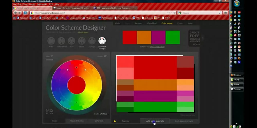This screenshot has width=257, height=128.
Task: Open the MegaMillions bookmark
Action: [x=90, y=18]
